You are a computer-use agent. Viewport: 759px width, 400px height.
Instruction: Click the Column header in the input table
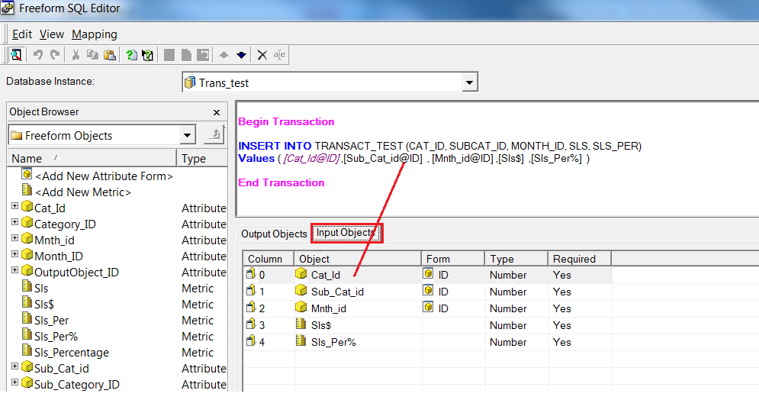point(269,259)
